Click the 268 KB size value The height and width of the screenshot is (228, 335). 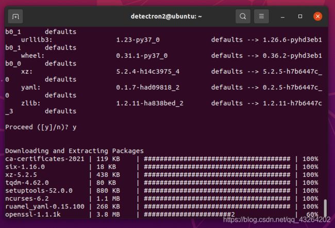pyautogui.click(x=108, y=206)
